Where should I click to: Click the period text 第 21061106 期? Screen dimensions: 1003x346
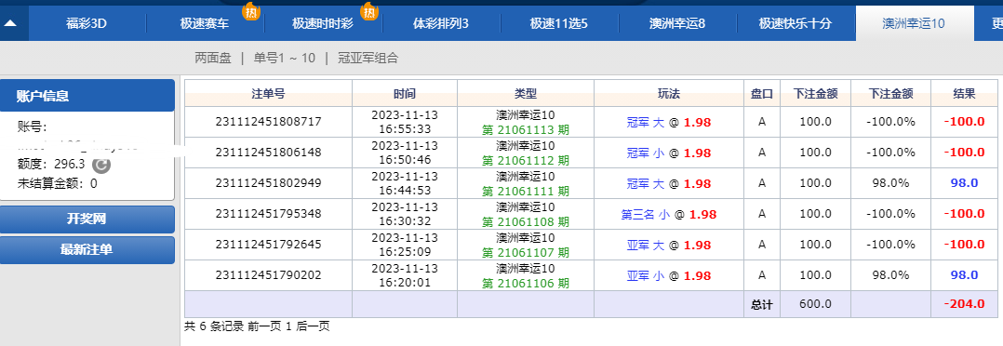click(x=525, y=283)
